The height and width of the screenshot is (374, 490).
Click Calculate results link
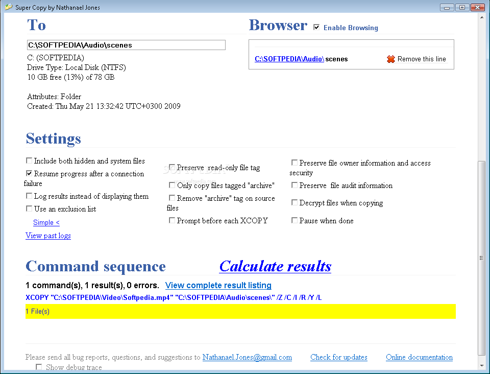coord(275,266)
